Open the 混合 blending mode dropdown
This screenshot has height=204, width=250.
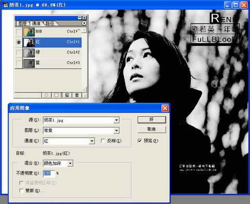70,164
